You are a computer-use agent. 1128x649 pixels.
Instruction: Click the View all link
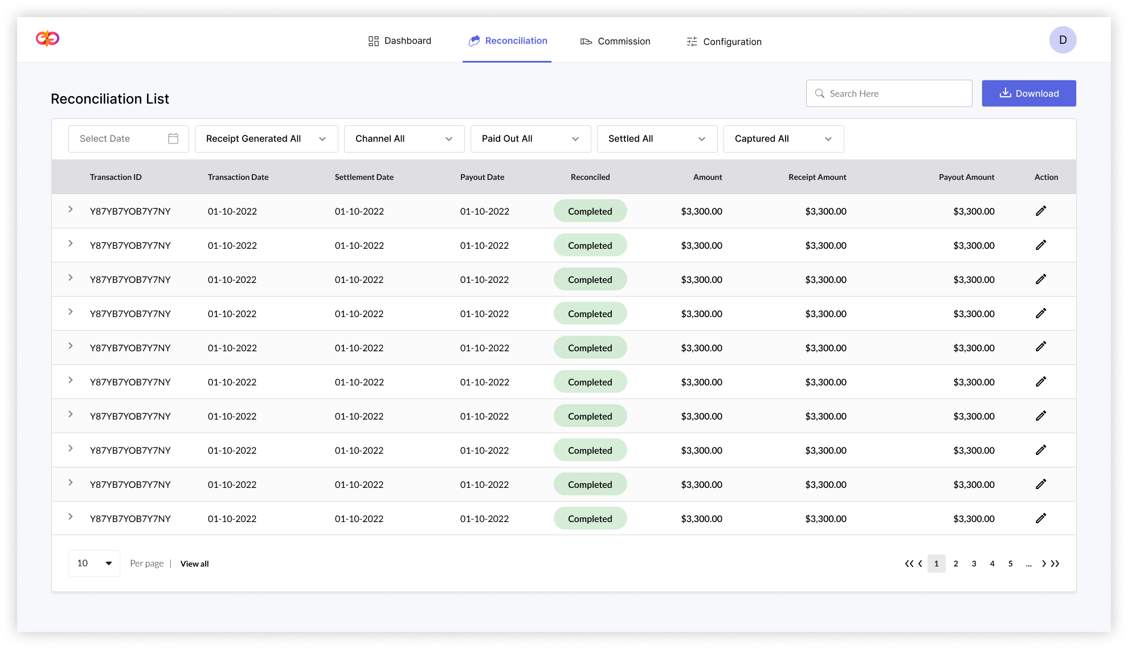tap(195, 564)
